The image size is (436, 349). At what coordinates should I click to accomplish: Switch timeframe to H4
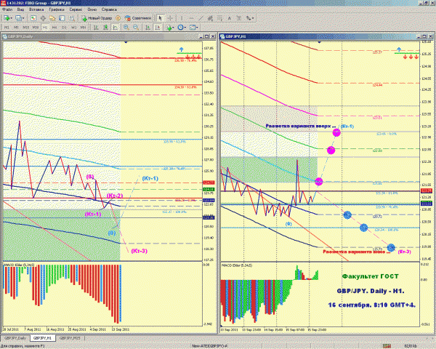54,28
